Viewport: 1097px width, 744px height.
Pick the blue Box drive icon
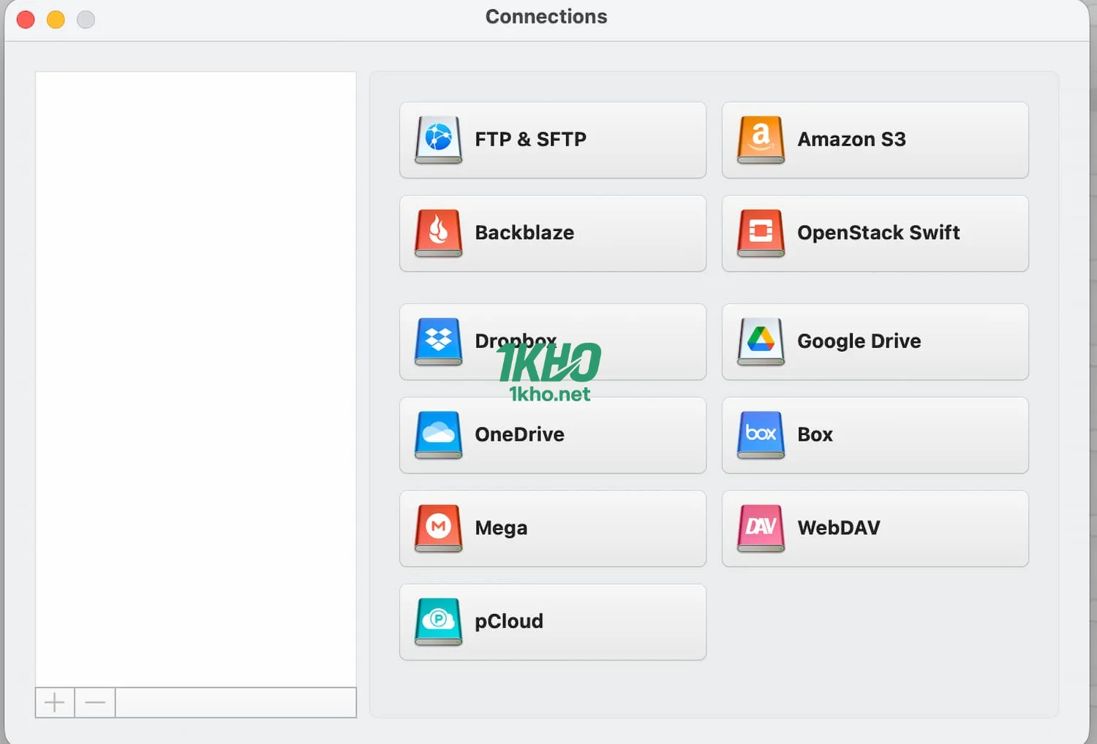(761, 434)
